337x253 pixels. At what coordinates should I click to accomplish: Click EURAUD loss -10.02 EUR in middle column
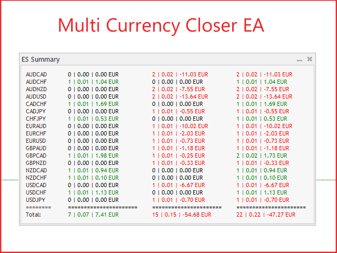pos(194,126)
